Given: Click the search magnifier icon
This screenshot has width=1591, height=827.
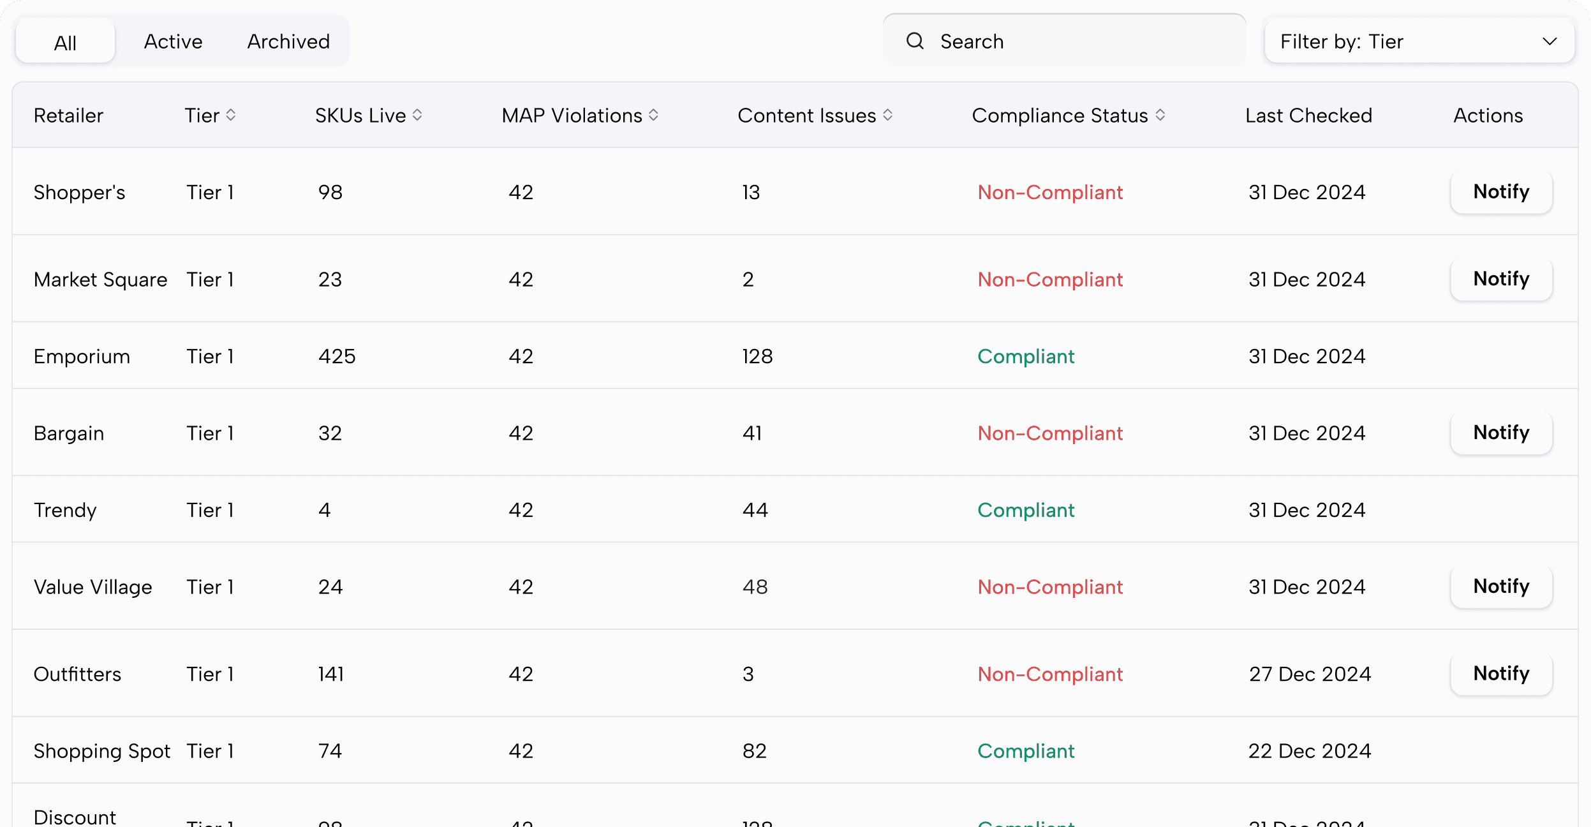Looking at the screenshot, I should click(915, 41).
